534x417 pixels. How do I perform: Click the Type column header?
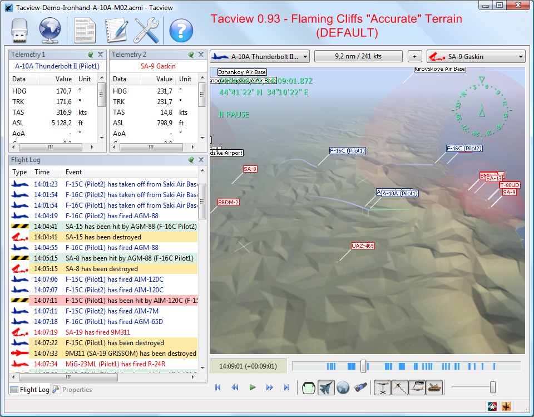click(19, 172)
